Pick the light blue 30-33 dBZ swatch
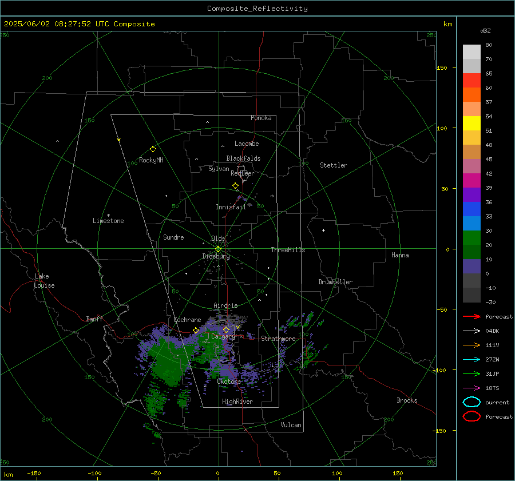 [472, 224]
